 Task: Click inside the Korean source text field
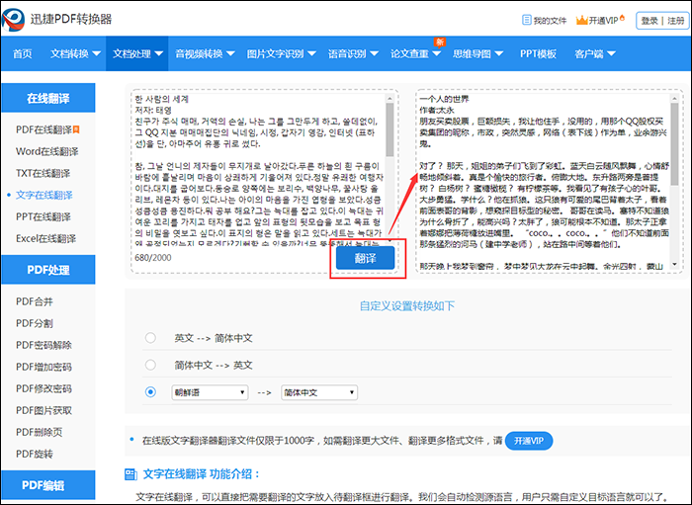point(259,170)
